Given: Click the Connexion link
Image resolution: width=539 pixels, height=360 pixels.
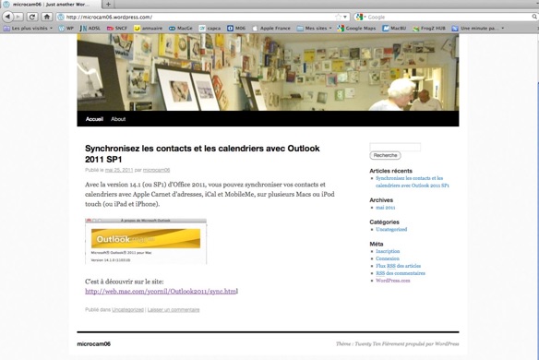Looking at the screenshot, I should click(x=388, y=258).
